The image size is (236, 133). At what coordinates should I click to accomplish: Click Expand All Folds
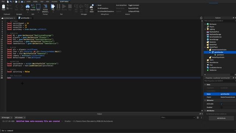click(133, 8)
